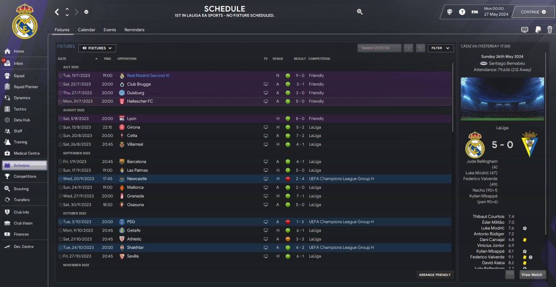Tick the checkbox for the Thu, 27/7/2023 fixture
Image resolution: width=556 pixels, height=287 pixels.
60,93
